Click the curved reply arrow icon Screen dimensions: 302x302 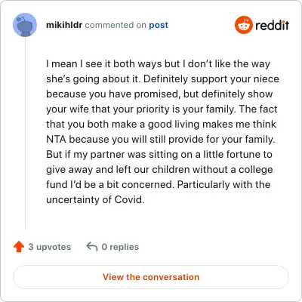92,247
